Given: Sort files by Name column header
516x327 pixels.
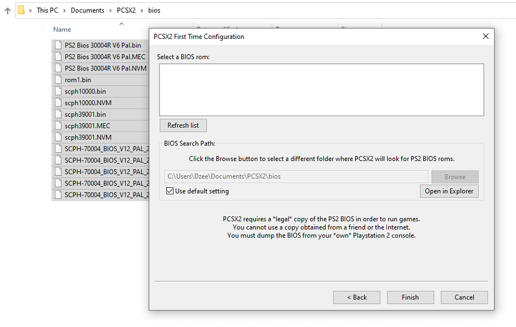Looking at the screenshot, I should click(62, 30).
